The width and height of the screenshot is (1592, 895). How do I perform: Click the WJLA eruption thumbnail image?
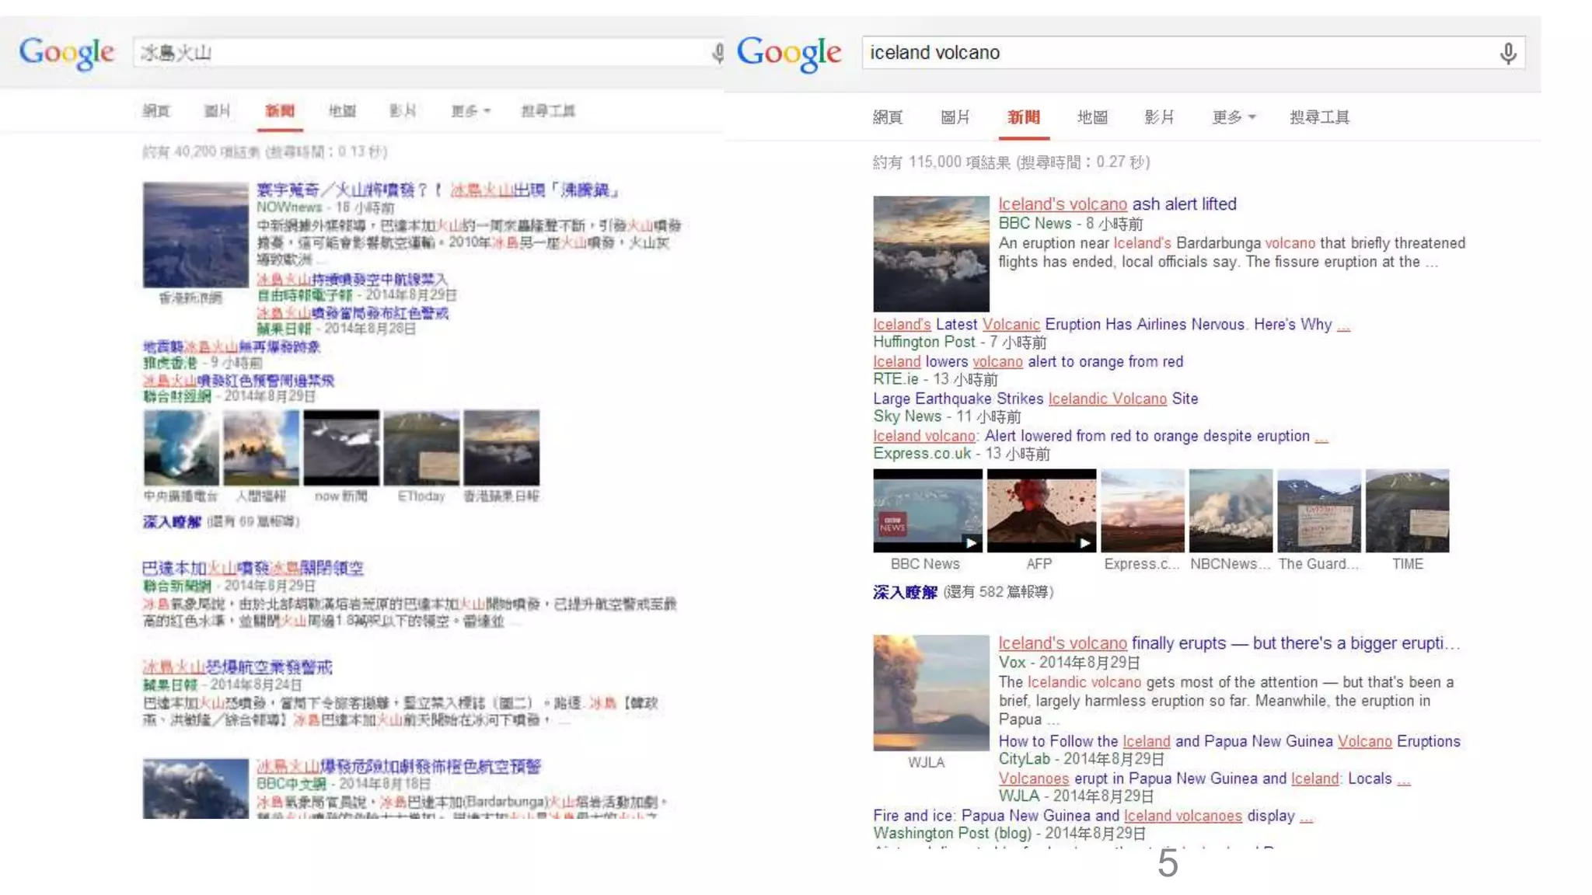[930, 692]
